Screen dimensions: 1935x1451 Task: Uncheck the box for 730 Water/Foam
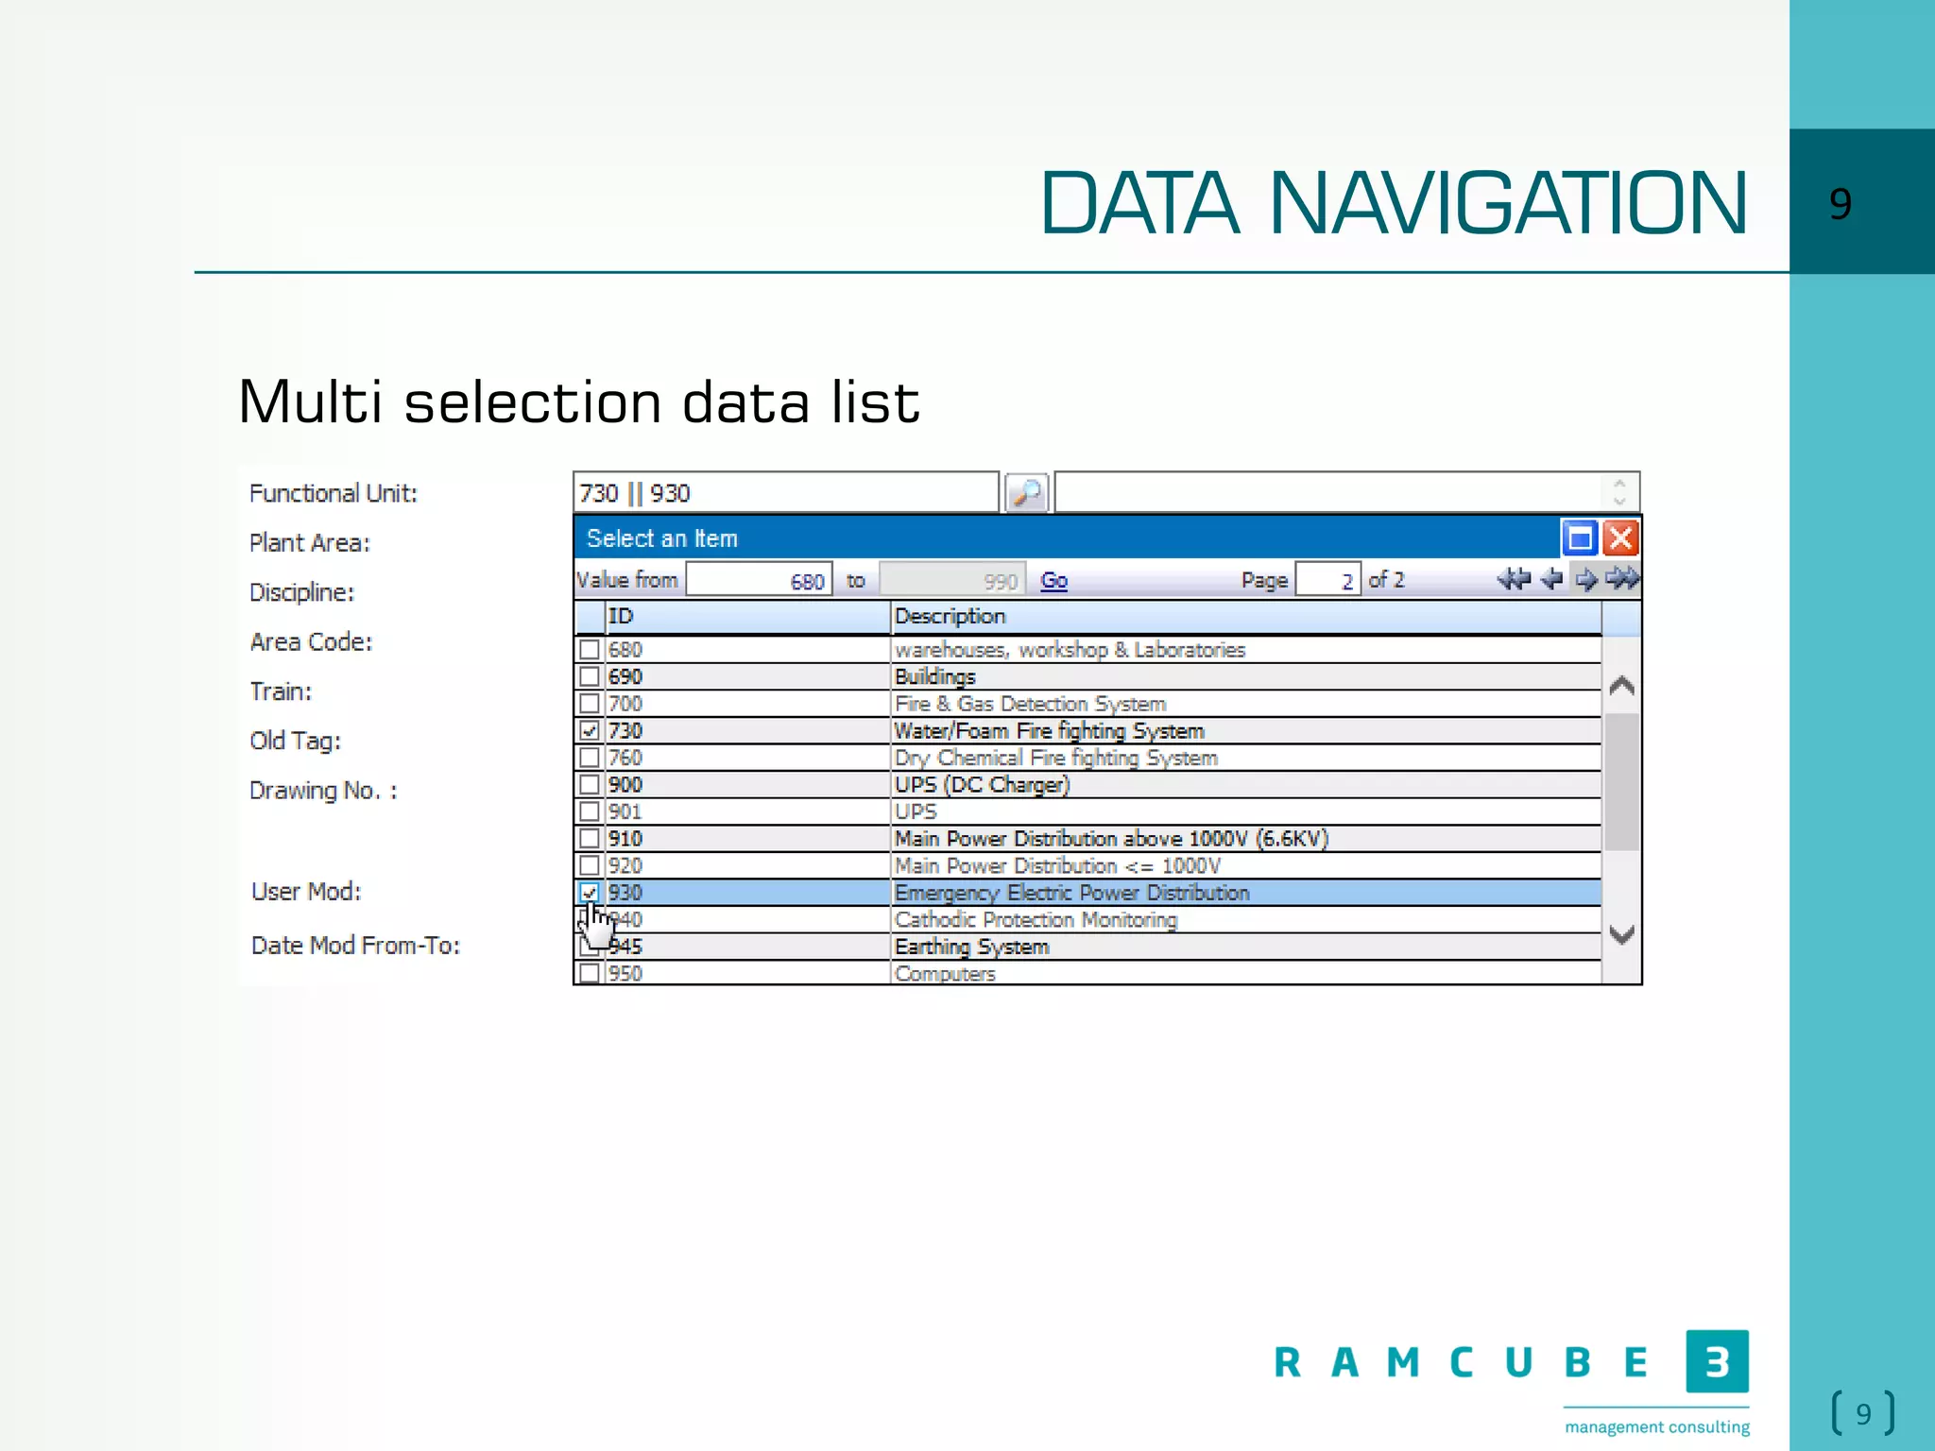[590, 730]
